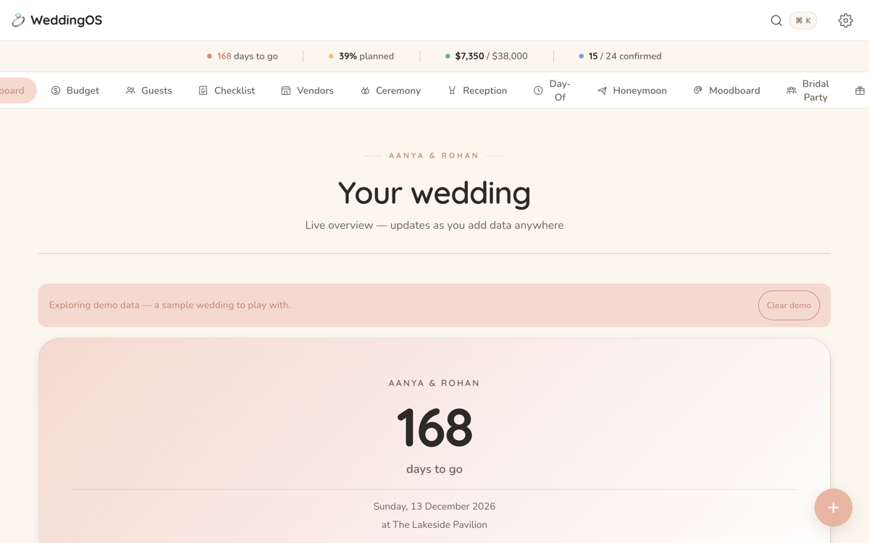Click the gift icon at nav end
Viewport: 869px width, 543px height.
pos(860,90)
